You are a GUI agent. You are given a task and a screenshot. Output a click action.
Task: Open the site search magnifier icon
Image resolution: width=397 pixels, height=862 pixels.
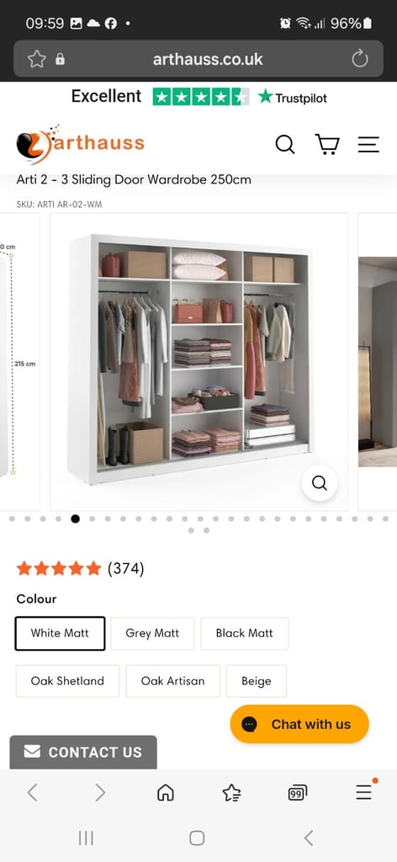pos(285,145)
